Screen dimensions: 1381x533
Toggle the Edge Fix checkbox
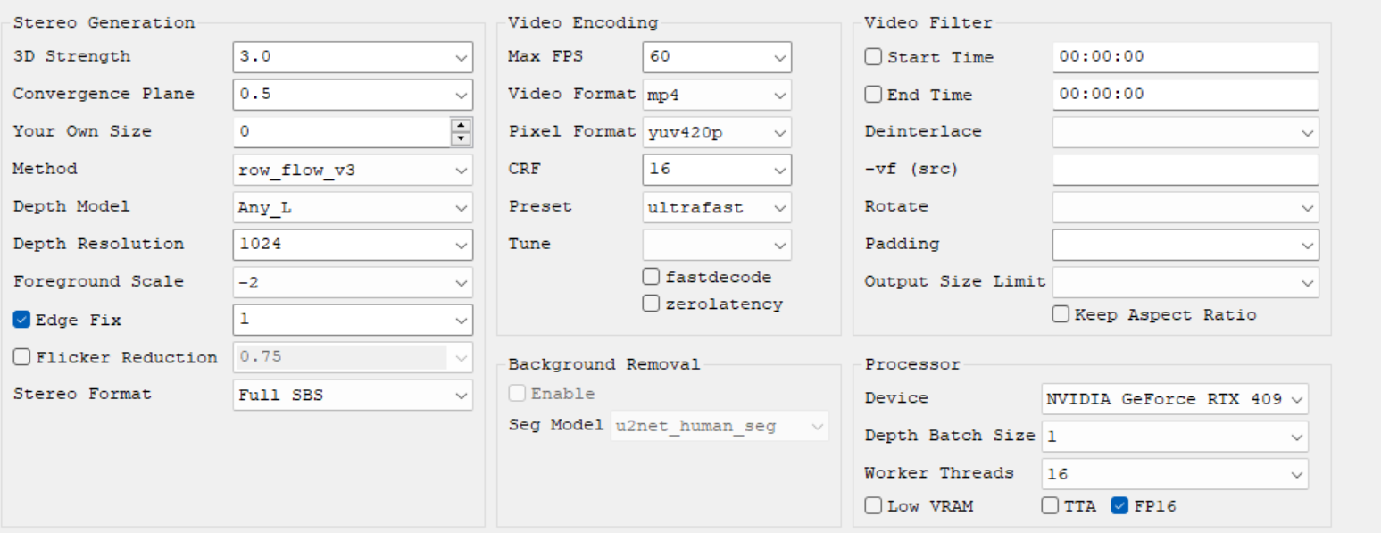coord(22,320)
